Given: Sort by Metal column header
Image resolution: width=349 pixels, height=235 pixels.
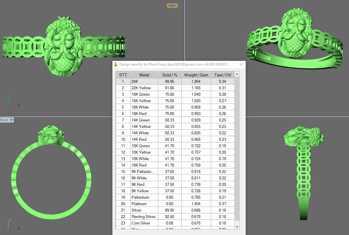Looking at the screenshot, I should [144, 75].
